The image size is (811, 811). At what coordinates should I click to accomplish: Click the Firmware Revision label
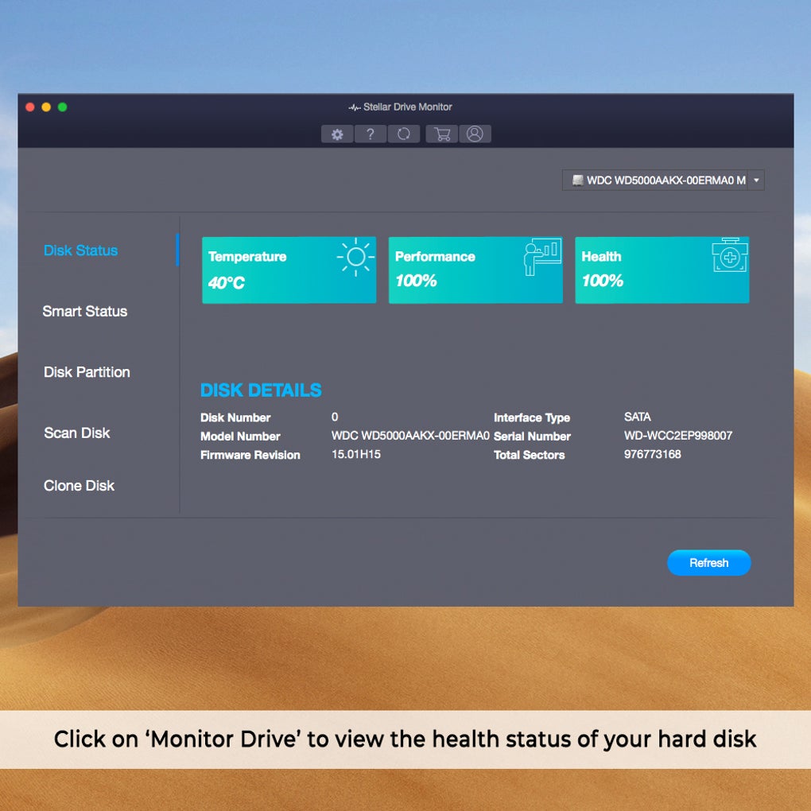coord(250,455)
